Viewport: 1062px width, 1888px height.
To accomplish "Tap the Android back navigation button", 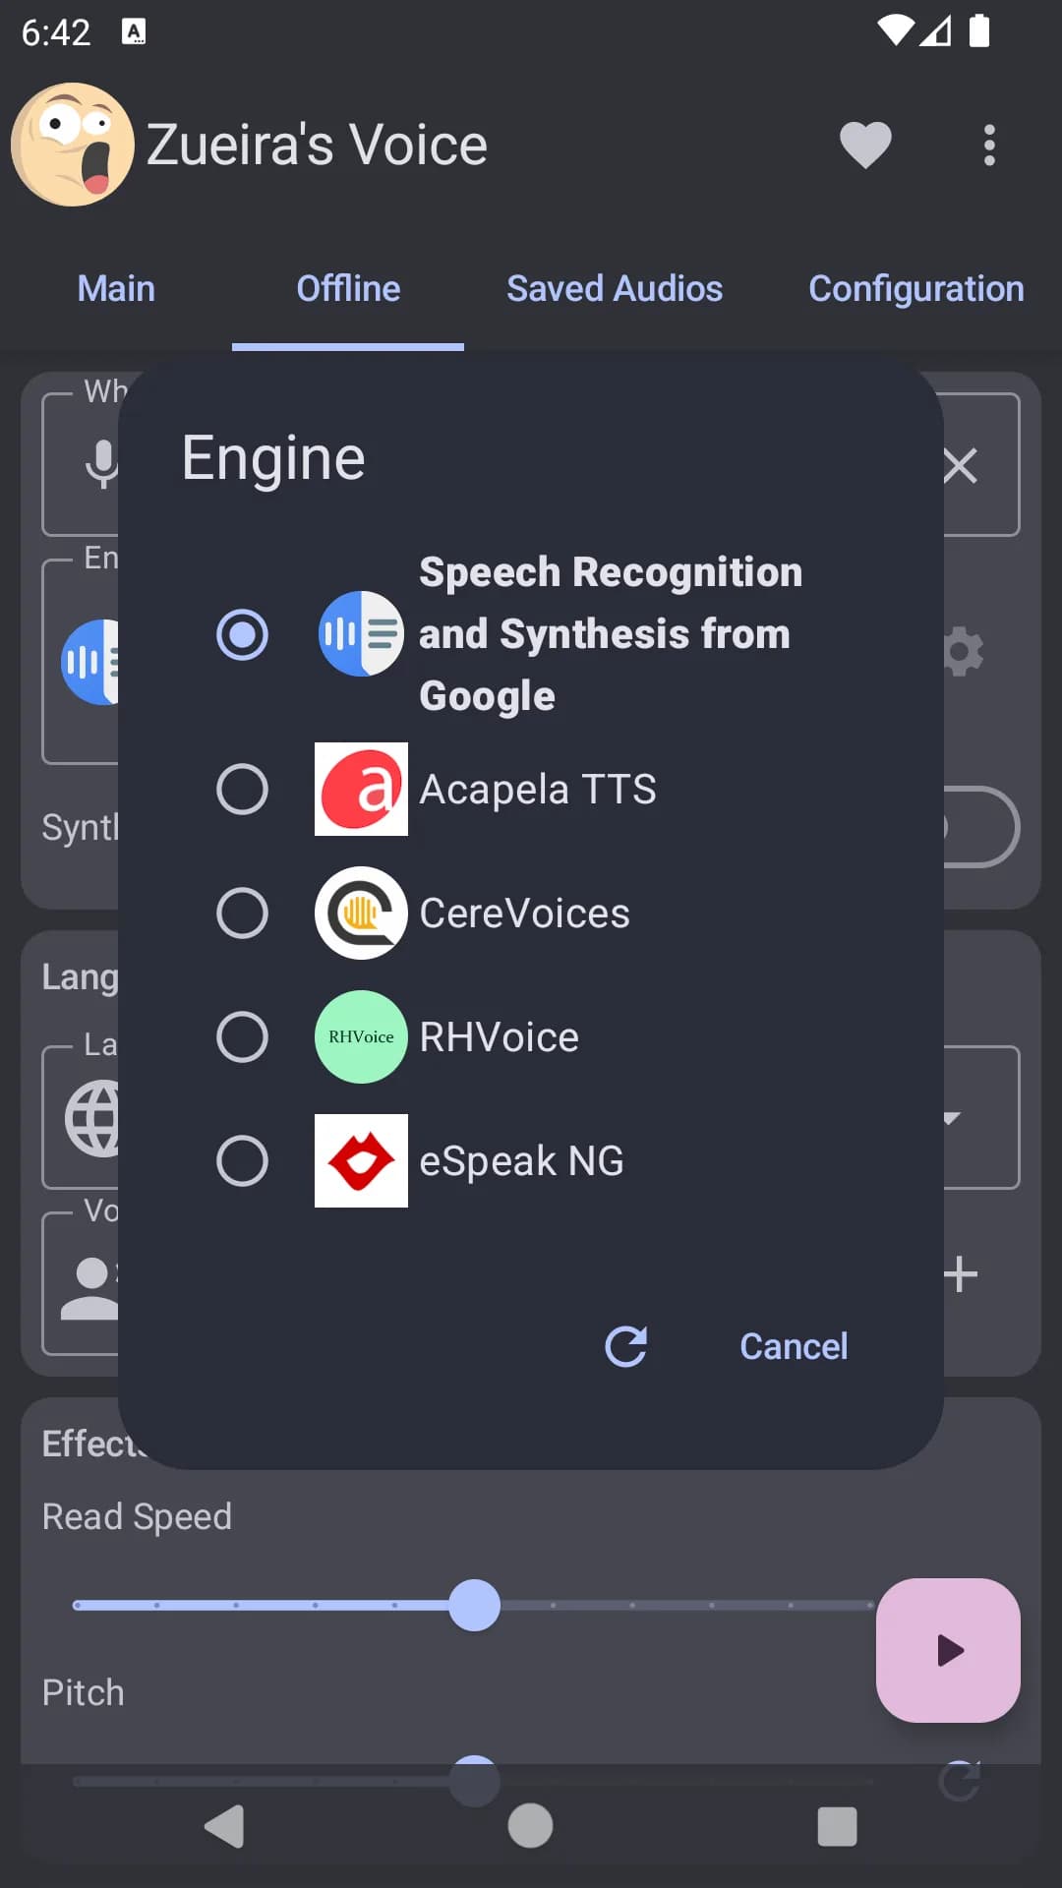I will 224,1826.
